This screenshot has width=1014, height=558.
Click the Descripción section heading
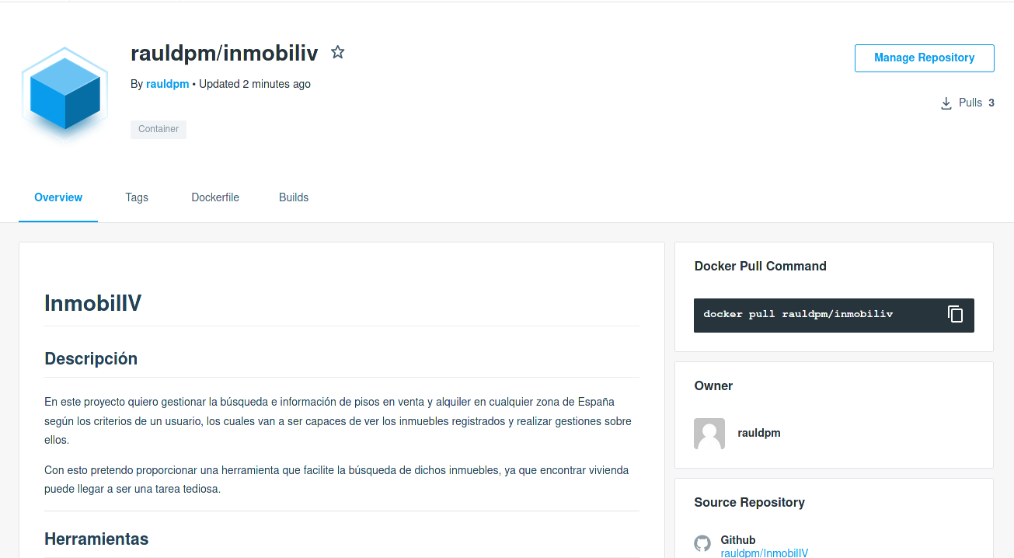pos(91,359)
